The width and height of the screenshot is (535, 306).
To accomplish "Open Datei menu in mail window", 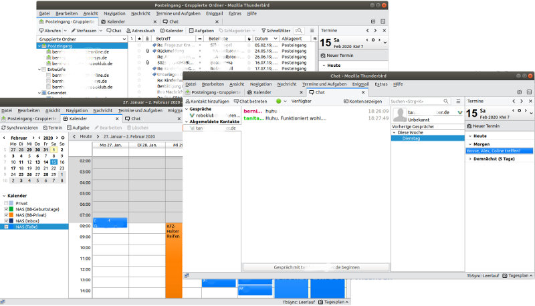I will pos(44,13).
